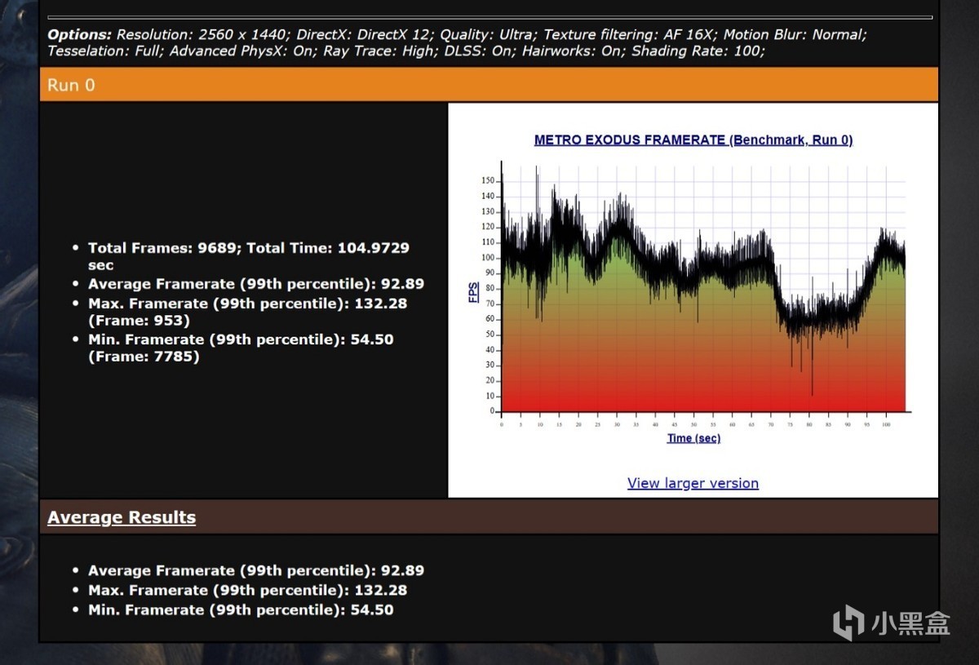Click the chart title METRO EXODUS FRAMERATE
The width and height of the screenshot is (979, 665).
pyautogui.click(x=693, y=140)
